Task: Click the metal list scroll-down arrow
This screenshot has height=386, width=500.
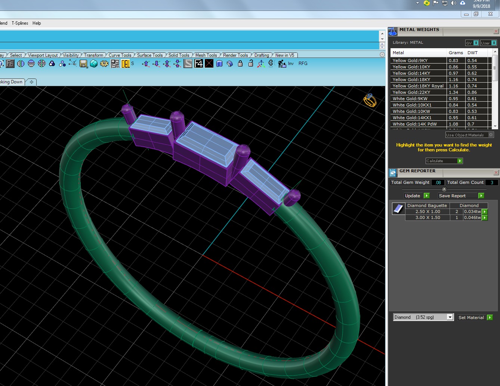Action: (x=495, y=126)
